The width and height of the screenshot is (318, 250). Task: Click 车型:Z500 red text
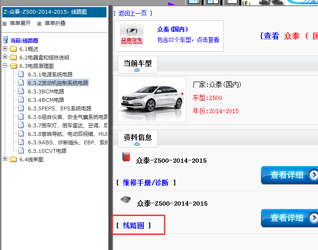coord(207,98)
